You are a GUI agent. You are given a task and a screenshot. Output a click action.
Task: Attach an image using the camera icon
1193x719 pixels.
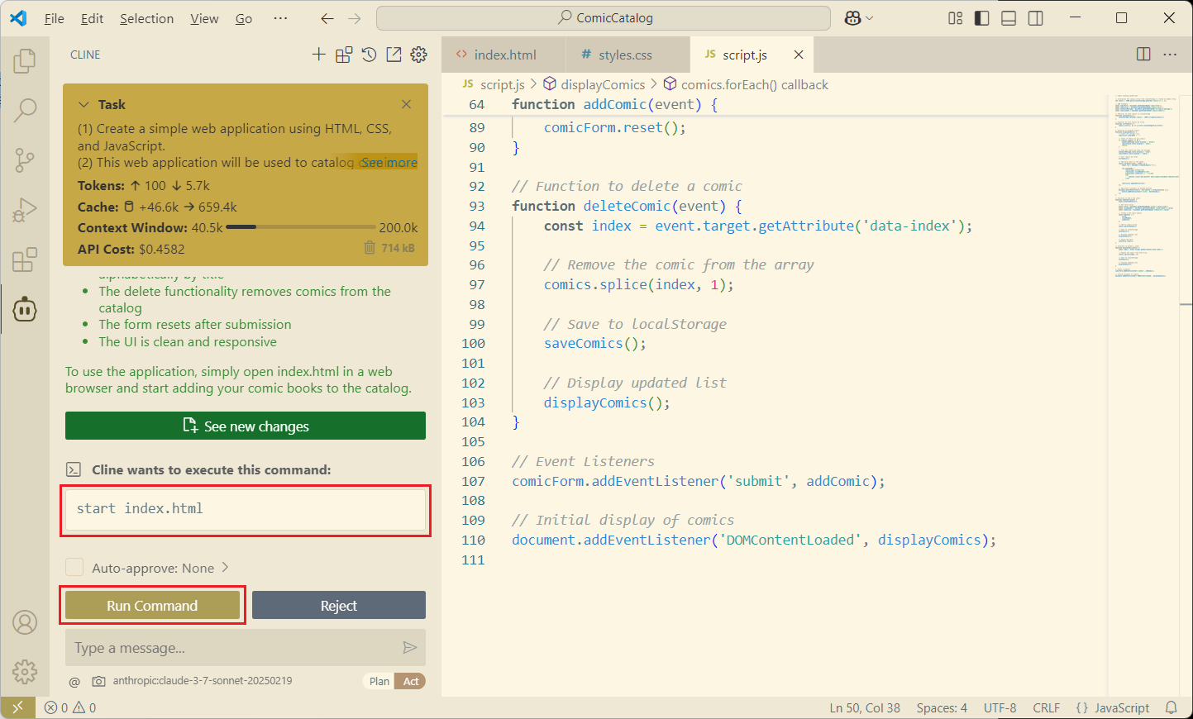(98, 680)
